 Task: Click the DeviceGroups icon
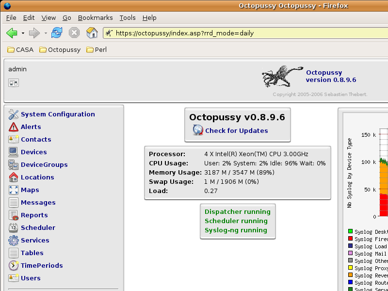(x=14, y=164)
